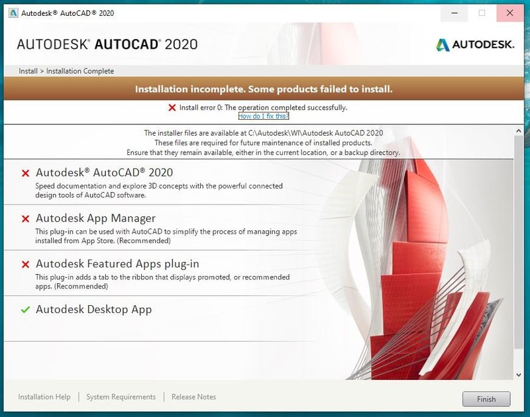Open Installation Help link

[x=44, y=396]
